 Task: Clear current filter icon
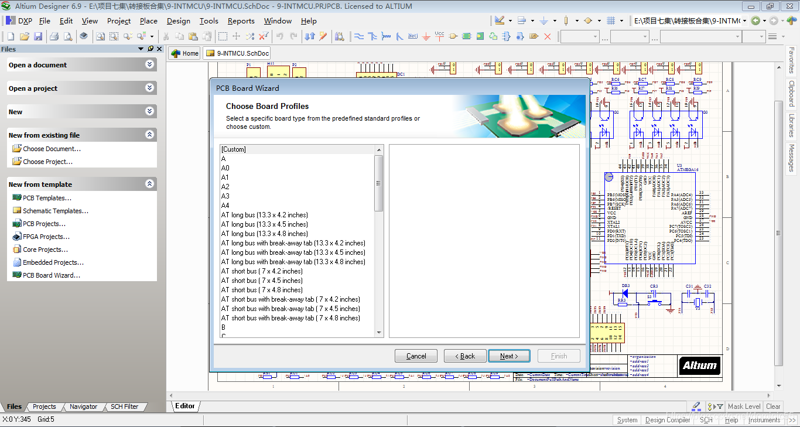[x=264, y=36]
